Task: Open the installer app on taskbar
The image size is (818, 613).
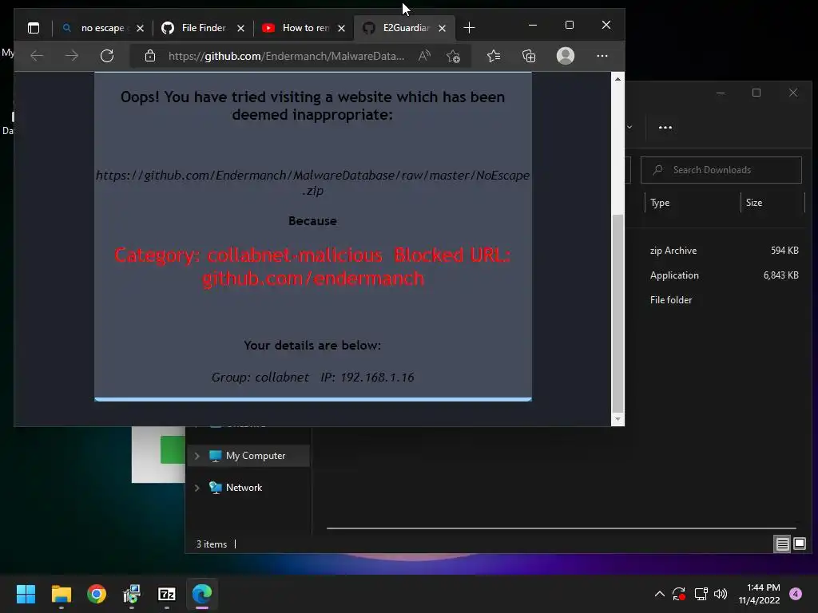Action: (132, 594)
